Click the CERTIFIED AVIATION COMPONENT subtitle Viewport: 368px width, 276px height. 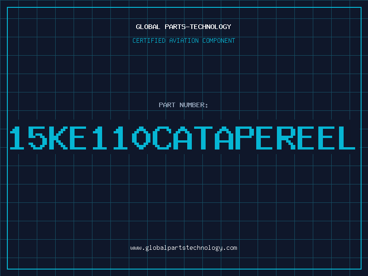(x=184, y=40)
